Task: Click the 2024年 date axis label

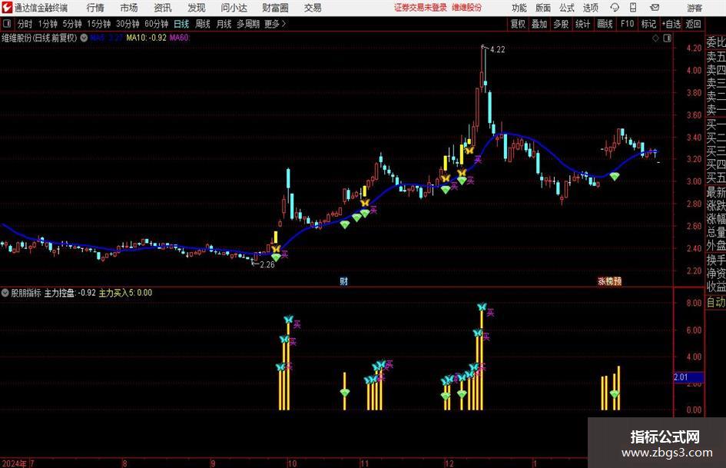Action: tap(14, 463)
